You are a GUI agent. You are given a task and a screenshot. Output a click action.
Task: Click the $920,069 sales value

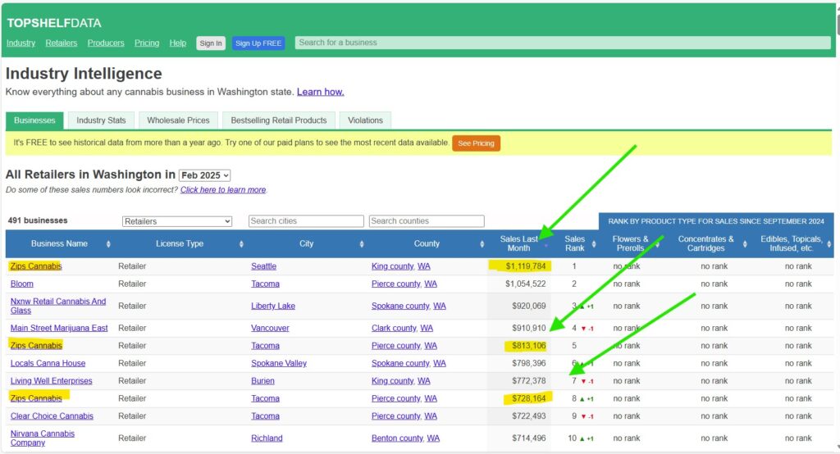[529, 306]
